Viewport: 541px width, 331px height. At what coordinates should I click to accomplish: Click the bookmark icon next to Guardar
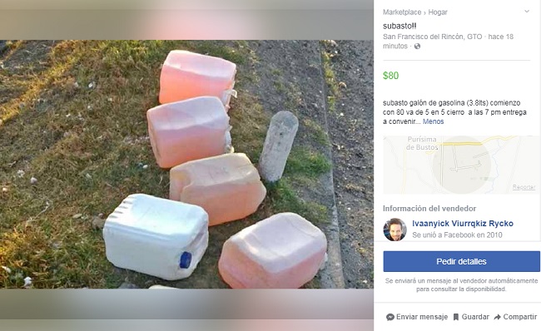coord(456,317)
